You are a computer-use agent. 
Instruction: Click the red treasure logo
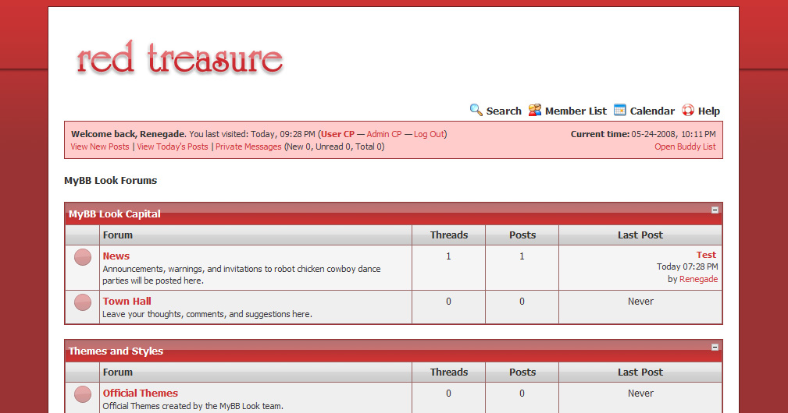click(180, 60)
